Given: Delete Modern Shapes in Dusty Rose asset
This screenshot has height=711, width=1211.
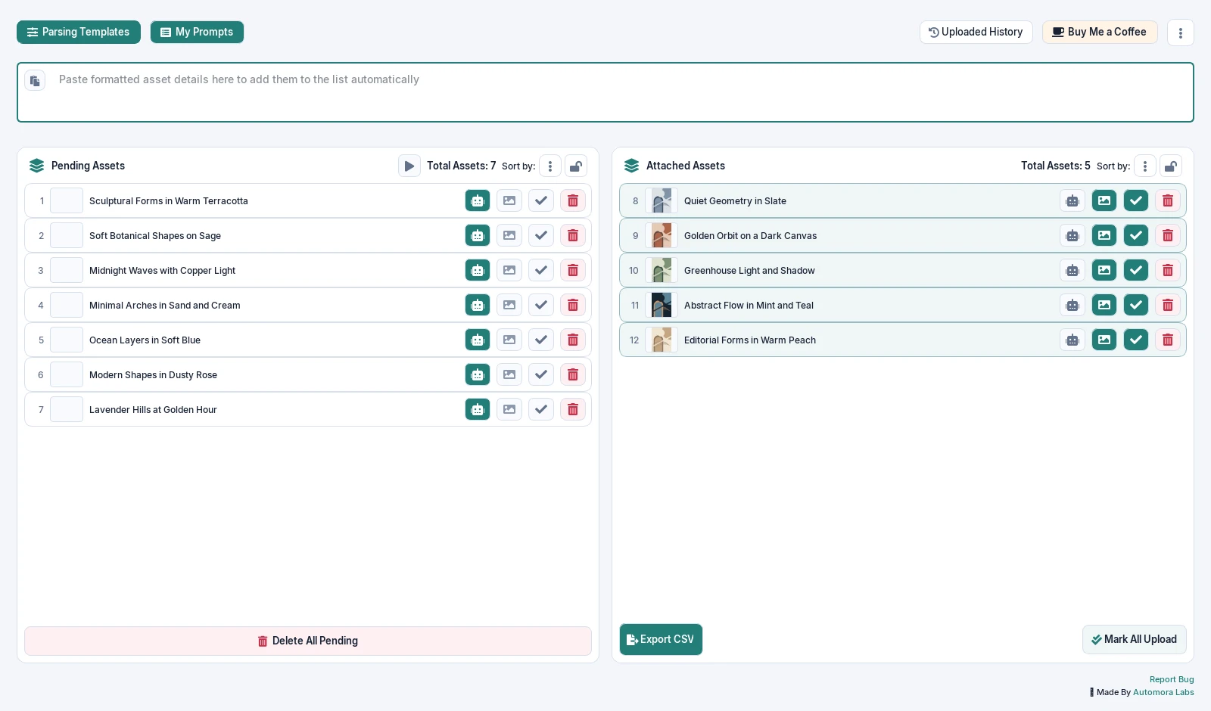Looking at the screenshot, I should click(573, 374).
